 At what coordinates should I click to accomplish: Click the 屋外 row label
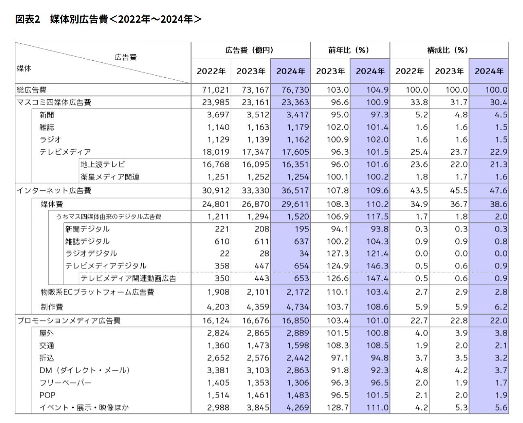[x=47, y=333]
